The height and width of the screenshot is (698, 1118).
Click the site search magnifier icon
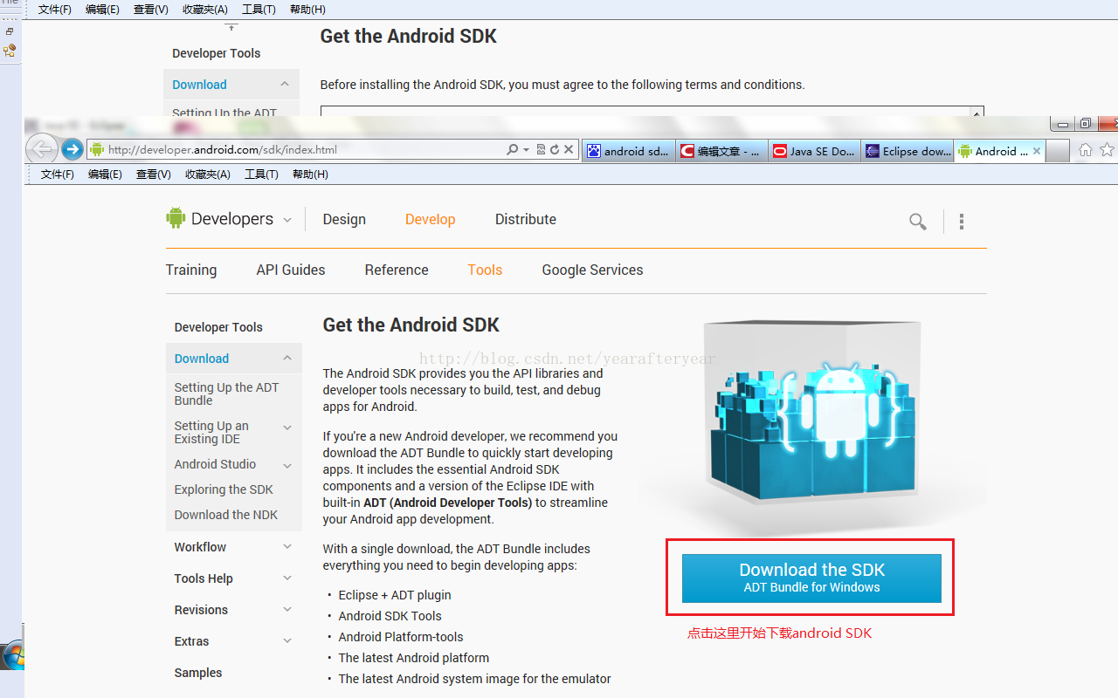917,222
